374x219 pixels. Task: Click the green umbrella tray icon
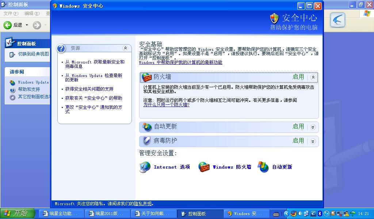tap(353, 214)
